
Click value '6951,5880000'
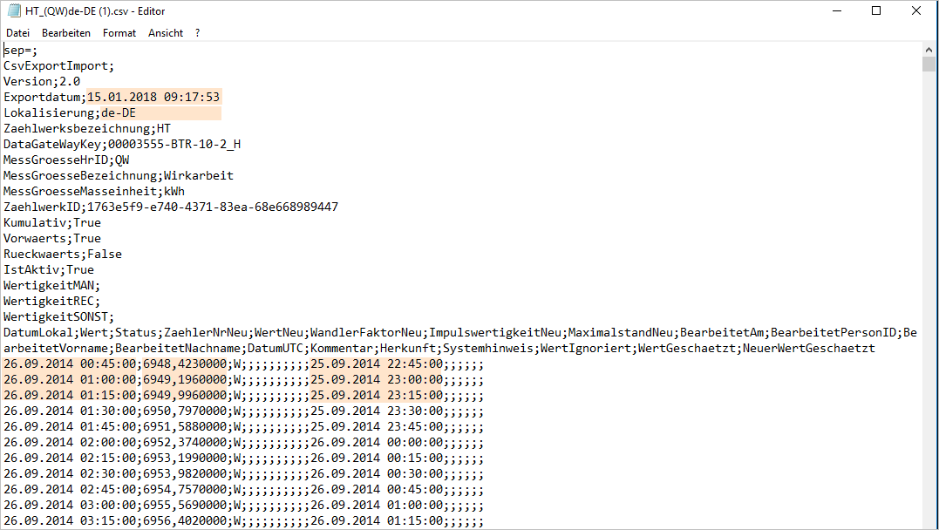coord(185,426)
